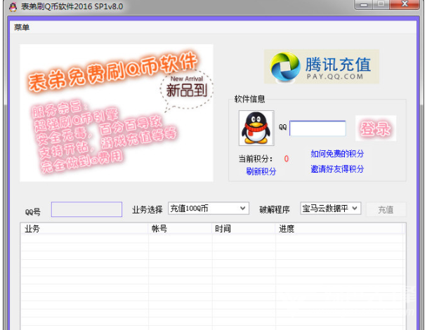Open the 邀请好友得积分 link

click(337, 169)
